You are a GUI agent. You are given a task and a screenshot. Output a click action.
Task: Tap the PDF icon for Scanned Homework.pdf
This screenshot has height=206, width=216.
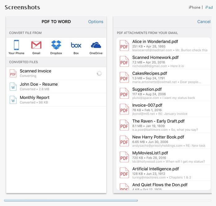124,61
